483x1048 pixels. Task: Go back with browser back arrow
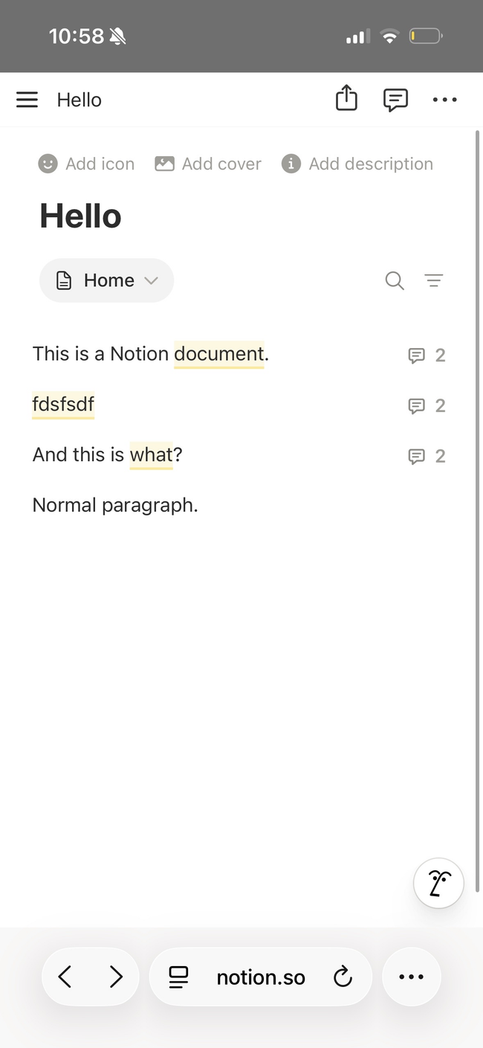coord(65,977)
